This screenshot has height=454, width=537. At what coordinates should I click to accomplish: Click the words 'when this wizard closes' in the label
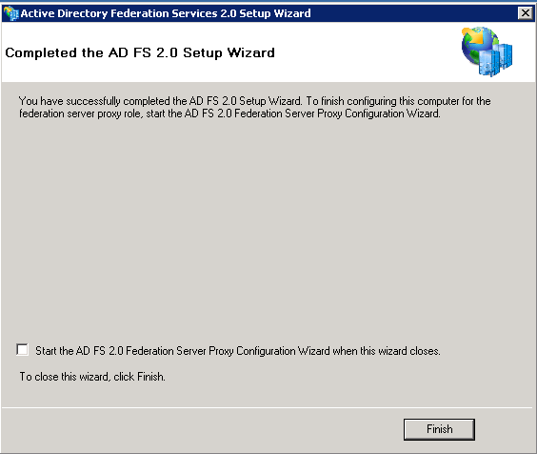pos(387,351)
